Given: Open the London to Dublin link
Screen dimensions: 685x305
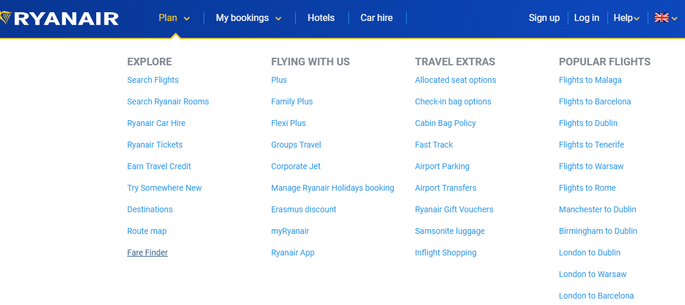Looking at the screenshot, I should 589,253.
